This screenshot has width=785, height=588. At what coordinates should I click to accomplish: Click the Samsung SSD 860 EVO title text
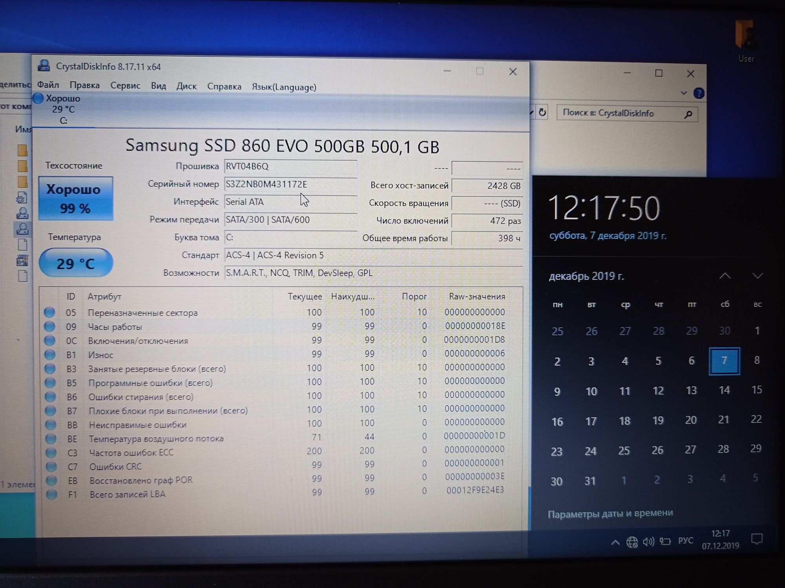[x=282, y=146]
